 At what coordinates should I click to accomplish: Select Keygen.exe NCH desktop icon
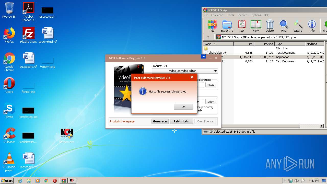[x=67, y=135]
